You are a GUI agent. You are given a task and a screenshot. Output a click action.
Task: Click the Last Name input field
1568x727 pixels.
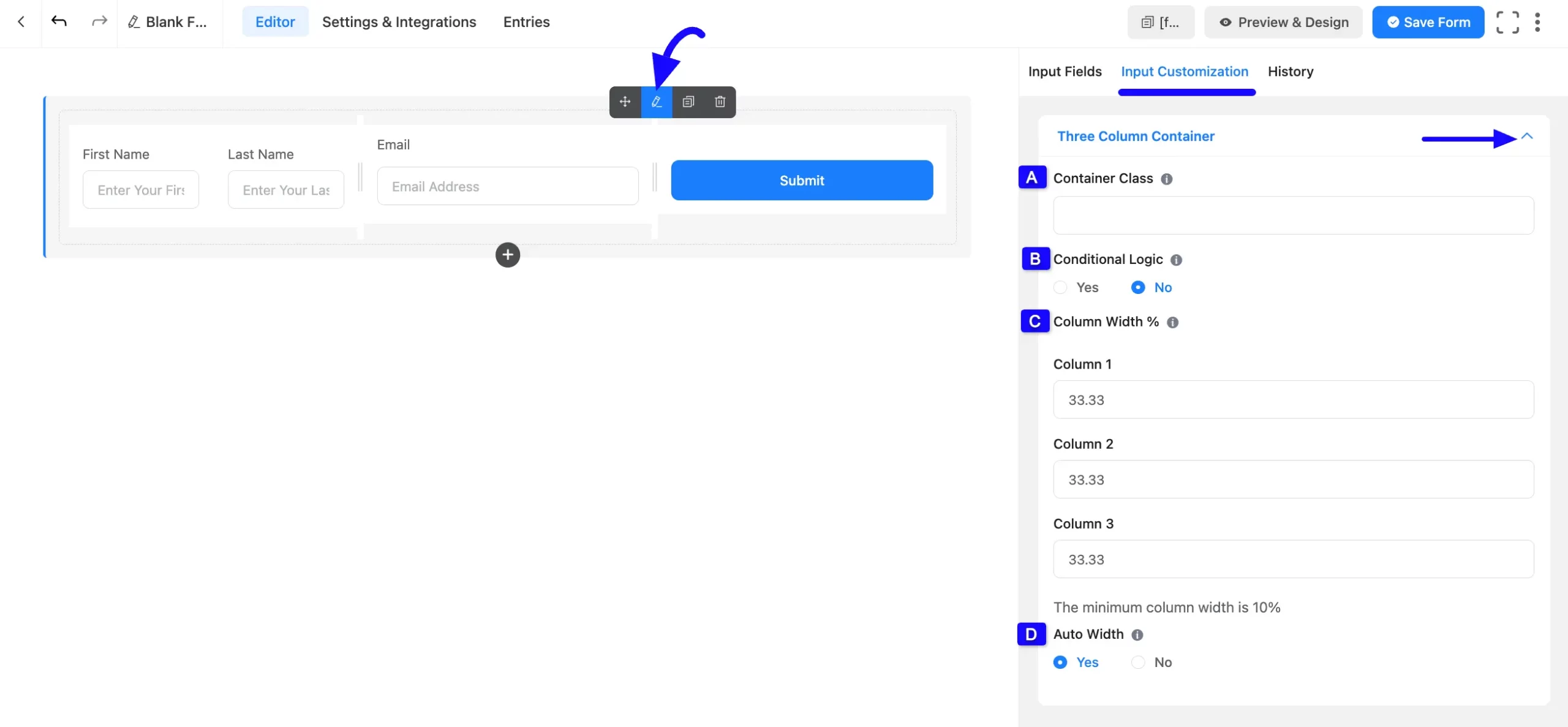point(286,190)
